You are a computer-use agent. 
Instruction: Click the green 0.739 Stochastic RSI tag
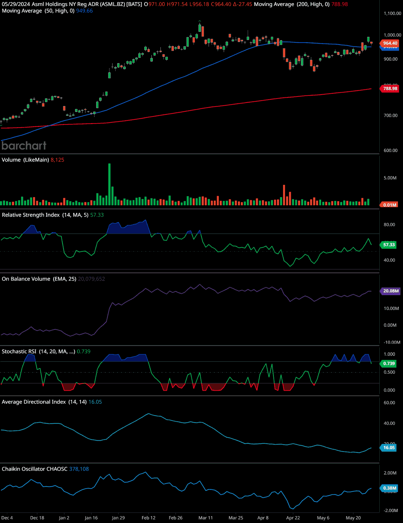pyautogui.click(x=389, y=363)
